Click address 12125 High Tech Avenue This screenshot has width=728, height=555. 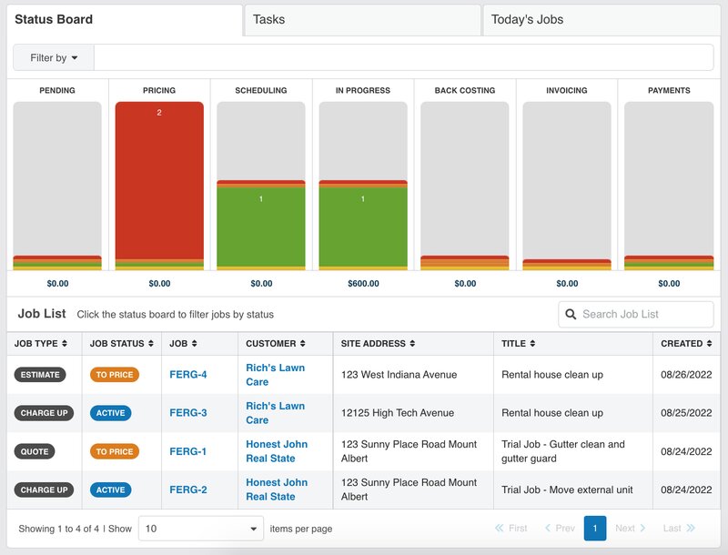(398, 412)
